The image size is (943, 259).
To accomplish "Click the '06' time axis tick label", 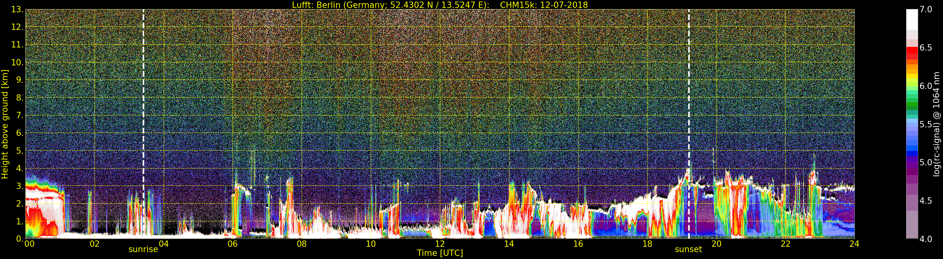I will tap(233, 244).
